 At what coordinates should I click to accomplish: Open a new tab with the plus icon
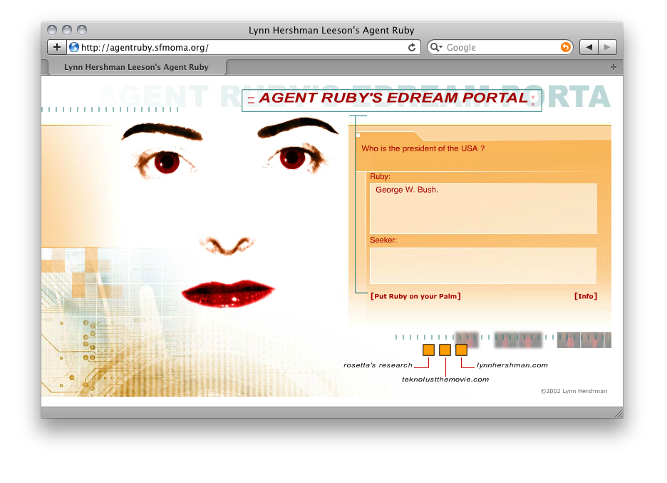614,67
